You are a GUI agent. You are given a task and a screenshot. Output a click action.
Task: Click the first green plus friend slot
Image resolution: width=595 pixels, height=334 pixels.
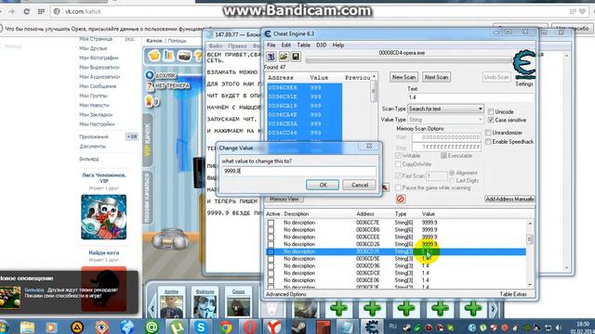(x=338, y=309)
